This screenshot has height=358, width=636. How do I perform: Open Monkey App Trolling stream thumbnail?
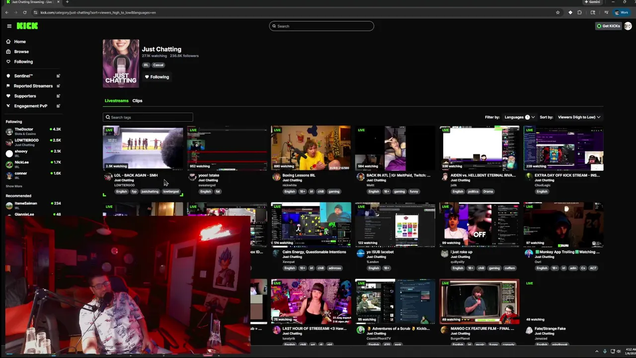click(x=563, y=225)
